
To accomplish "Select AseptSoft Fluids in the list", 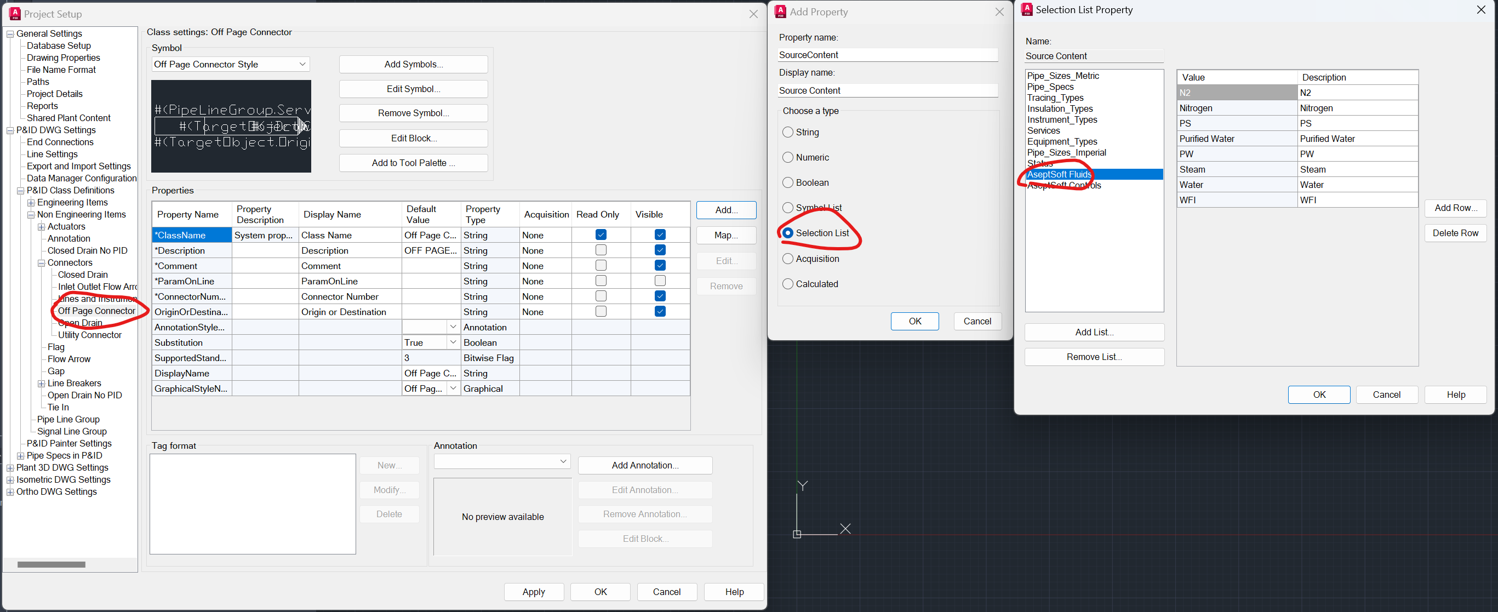I will point(1094,175).
